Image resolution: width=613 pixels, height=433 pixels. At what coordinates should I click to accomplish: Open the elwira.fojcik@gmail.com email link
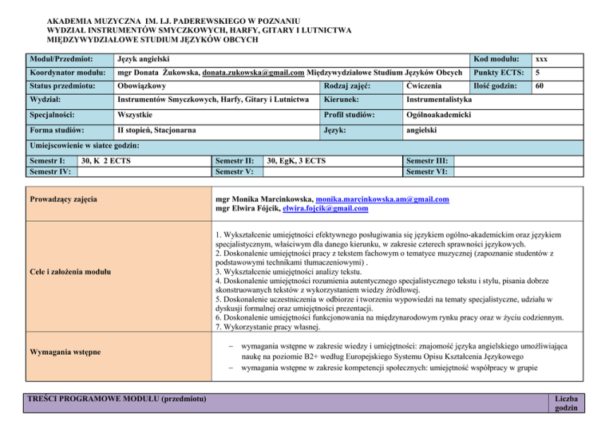tap(319, 209)
